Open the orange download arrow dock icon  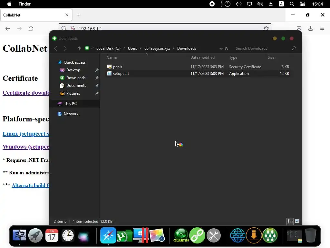click(254, 235)
